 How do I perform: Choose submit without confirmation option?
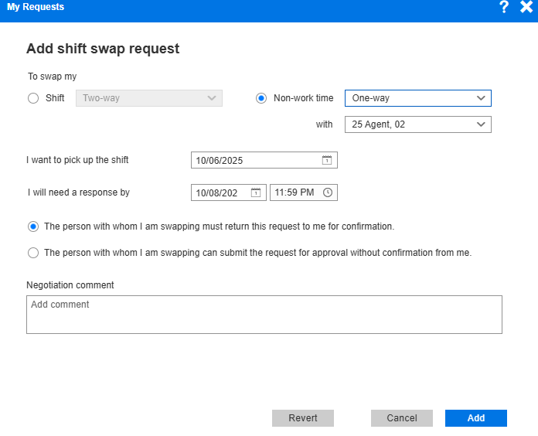click(x=32, y=253)
